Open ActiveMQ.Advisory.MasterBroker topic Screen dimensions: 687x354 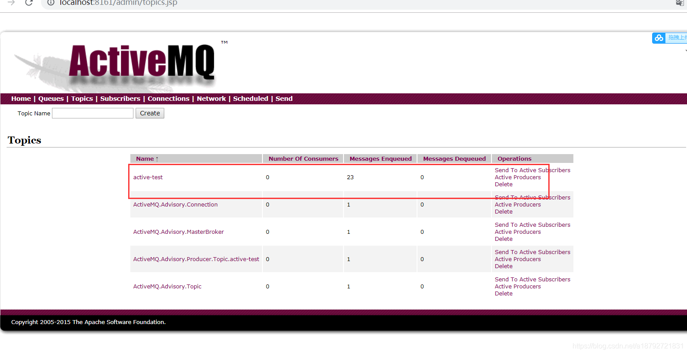(x=178, y=232)
